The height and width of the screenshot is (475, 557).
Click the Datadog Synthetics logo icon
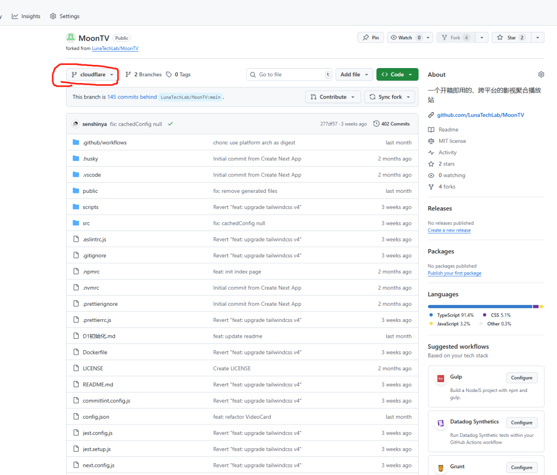pos(440,423)
